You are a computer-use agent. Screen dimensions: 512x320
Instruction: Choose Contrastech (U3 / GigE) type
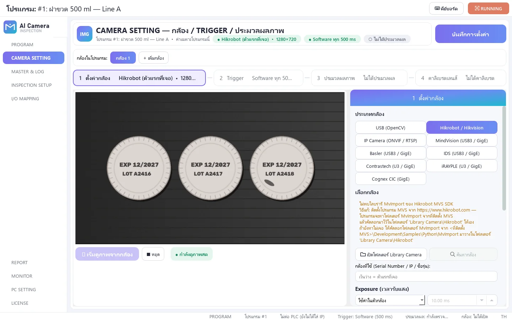pos(390,166)
